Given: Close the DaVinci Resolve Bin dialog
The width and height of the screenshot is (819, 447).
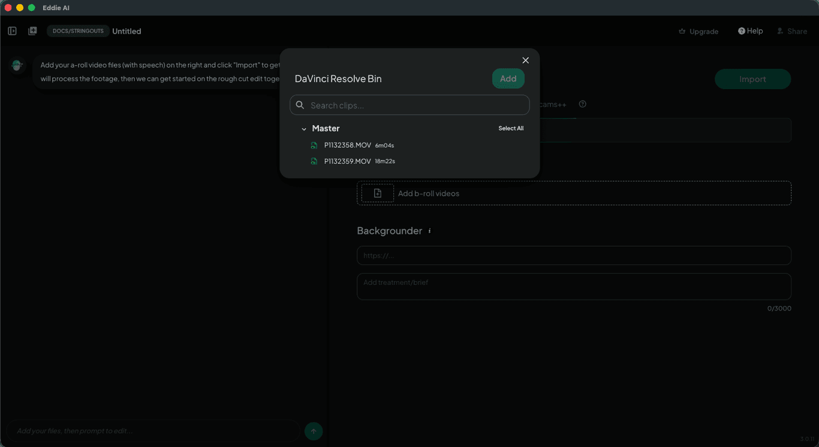Looking at the screenshot, I should [x=526, y=60].
